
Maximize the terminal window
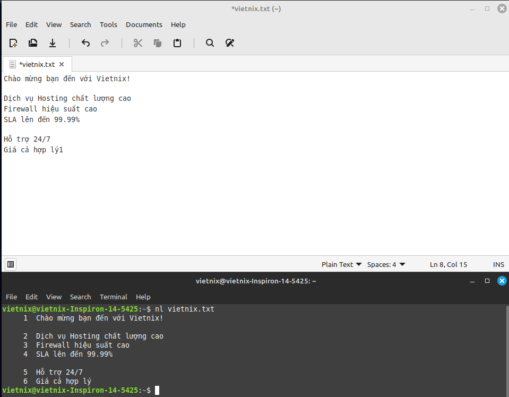coord(487,281)
